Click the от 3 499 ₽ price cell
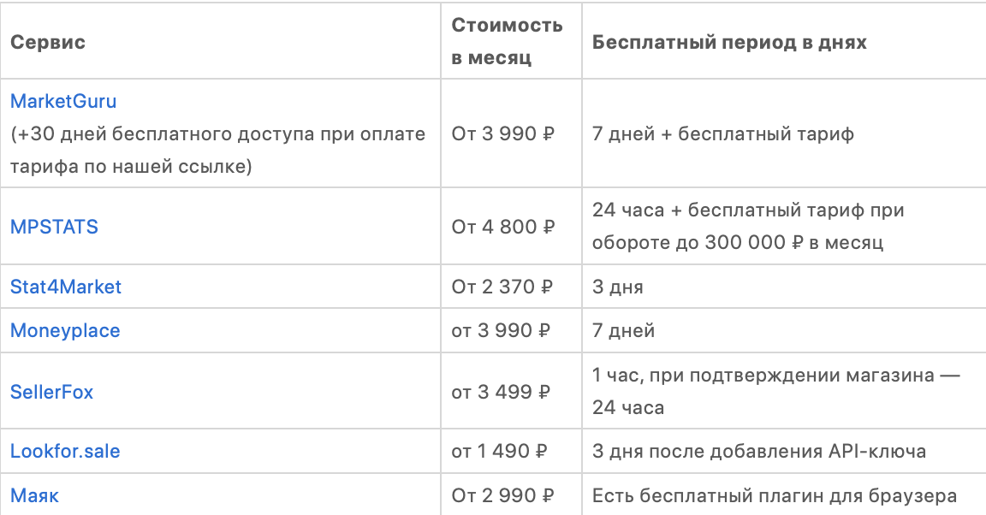986x515 pixels. pos(502,392)
